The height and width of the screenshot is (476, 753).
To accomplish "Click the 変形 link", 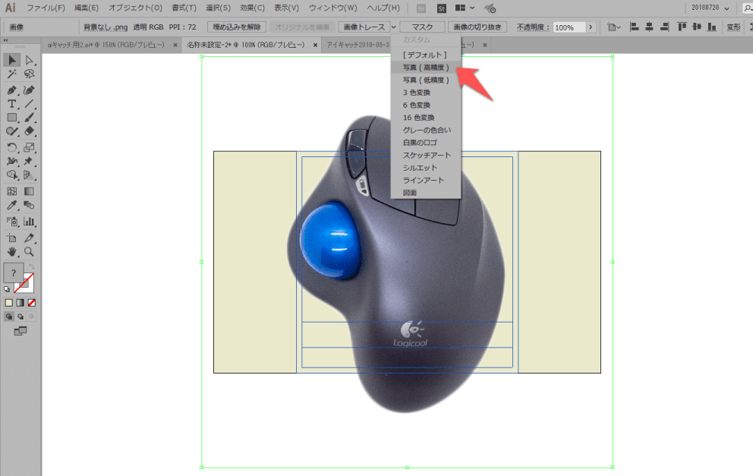I will tap(733, 27).
